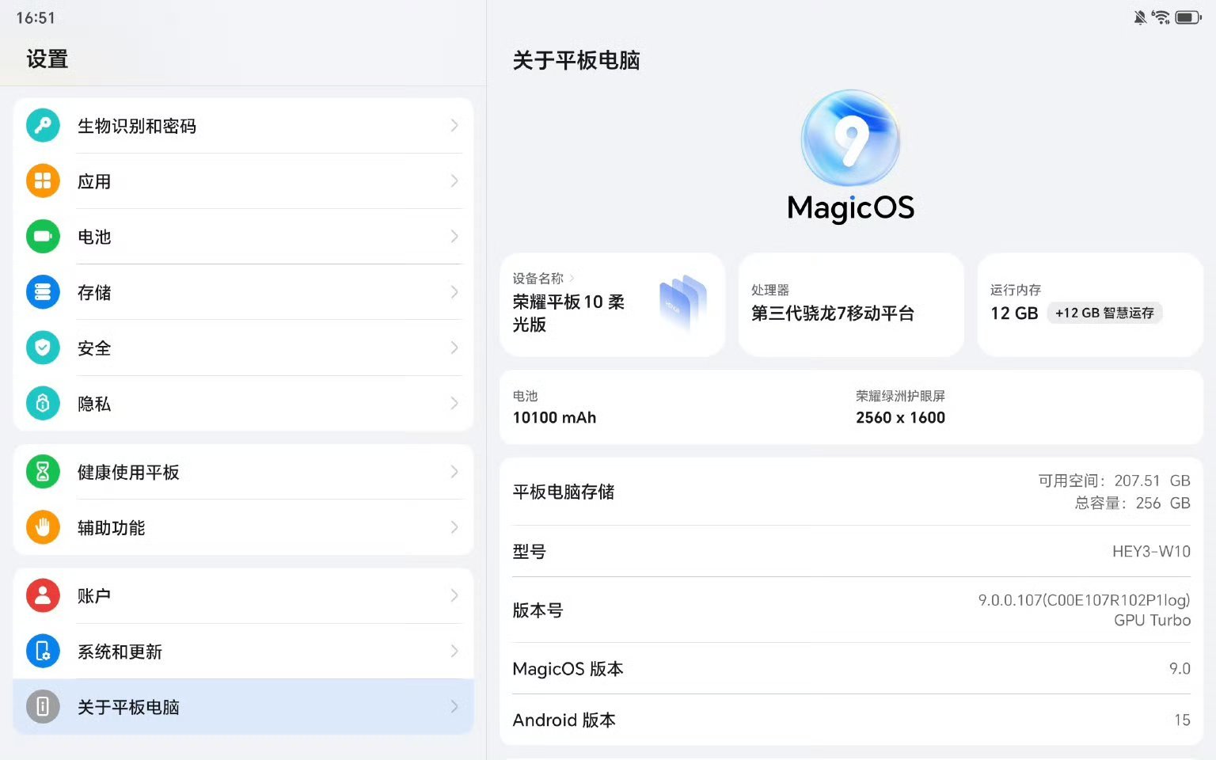This screenshot has height=760, width=1216.
Task: Tap the clock showing 16:51
Action: coord(36,17)
